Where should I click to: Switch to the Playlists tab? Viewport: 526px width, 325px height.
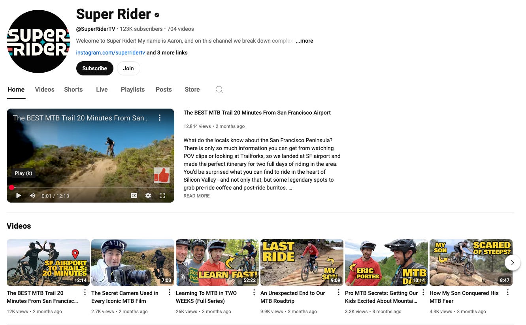pyautogui.click(x=133, y=90)
